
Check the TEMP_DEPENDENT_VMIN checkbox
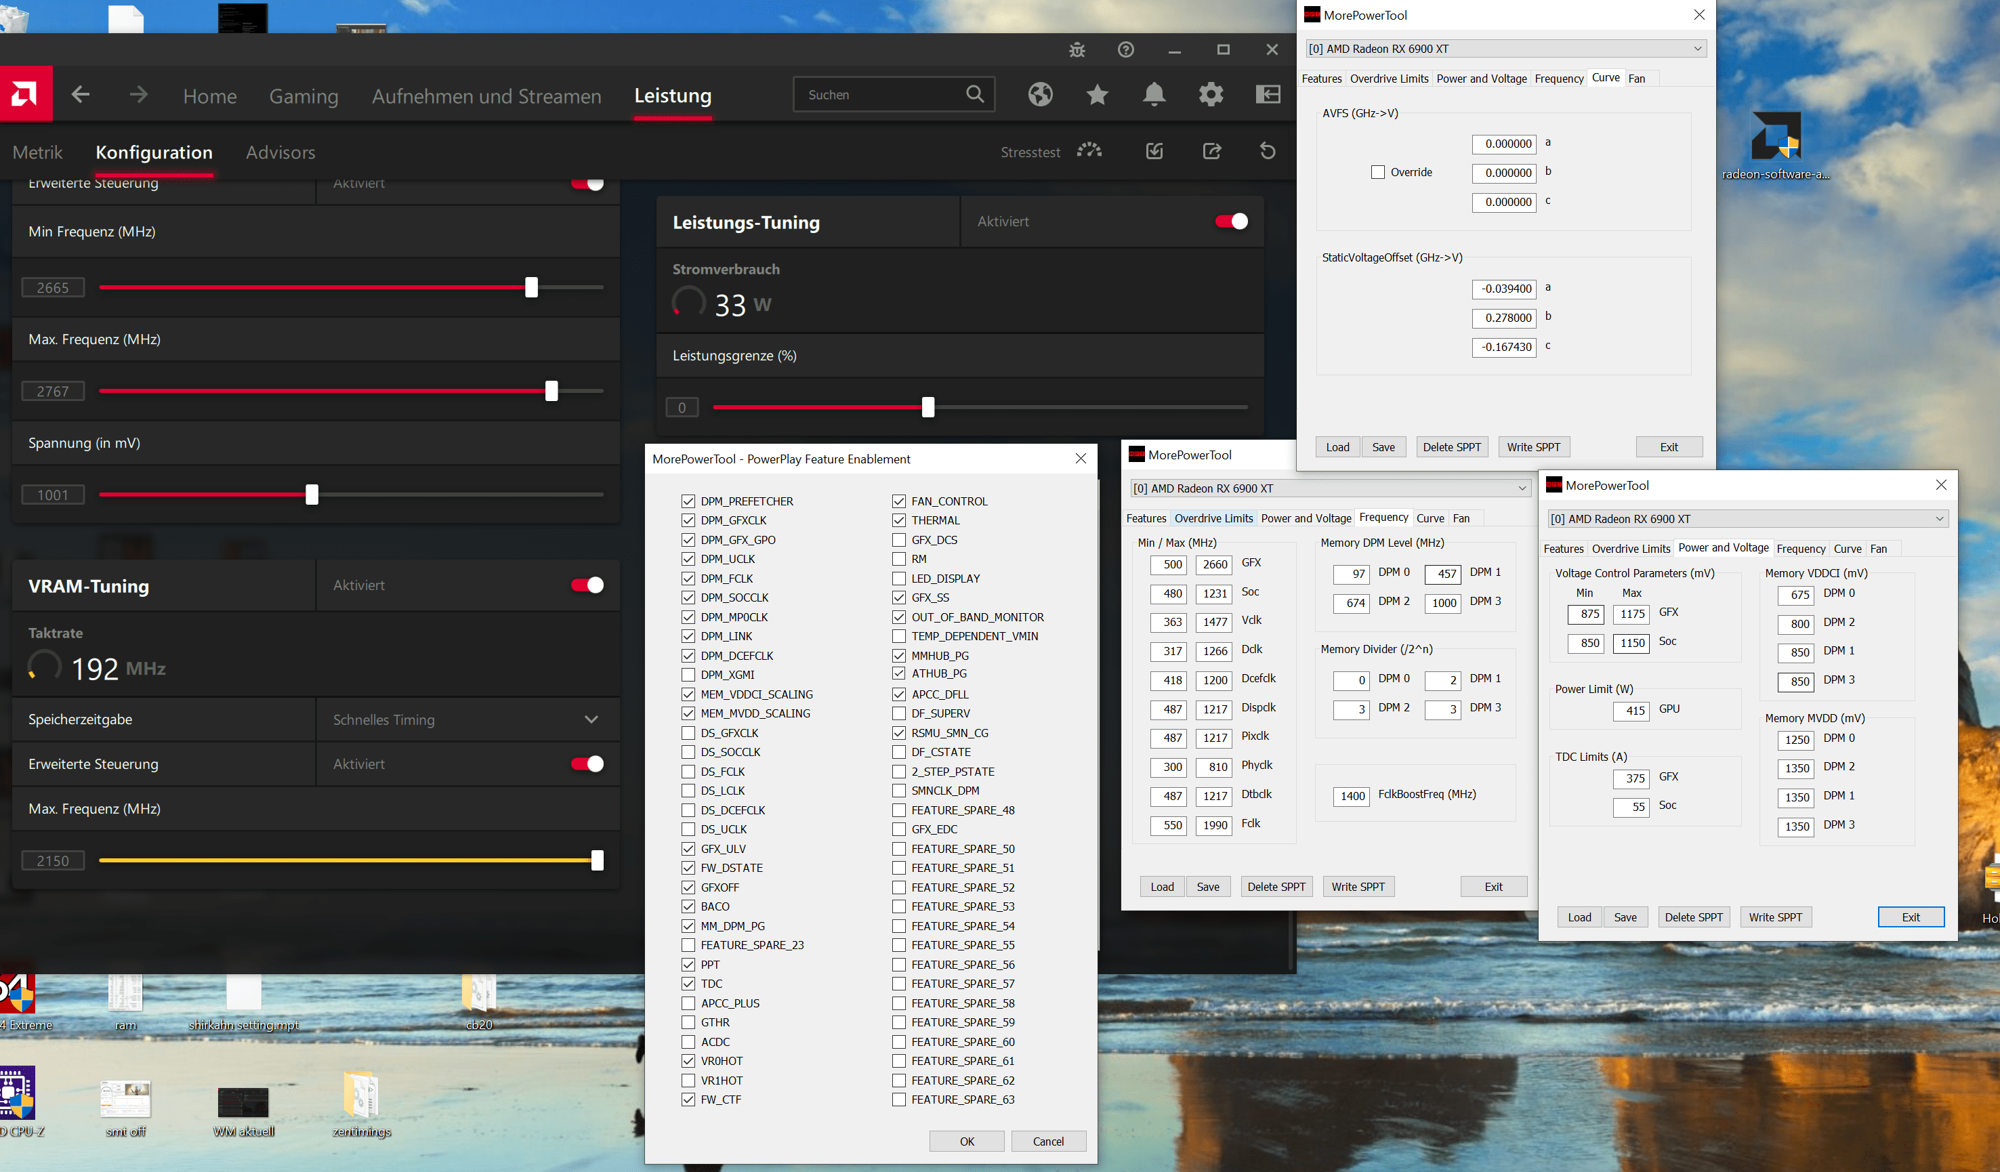tap(898, 636)
